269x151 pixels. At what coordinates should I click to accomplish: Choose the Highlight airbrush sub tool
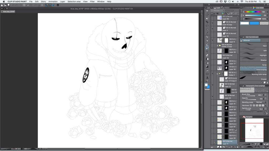[254, 55]
